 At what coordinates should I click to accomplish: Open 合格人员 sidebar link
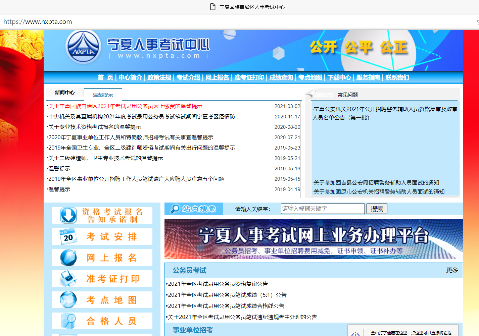coord(102,321)
